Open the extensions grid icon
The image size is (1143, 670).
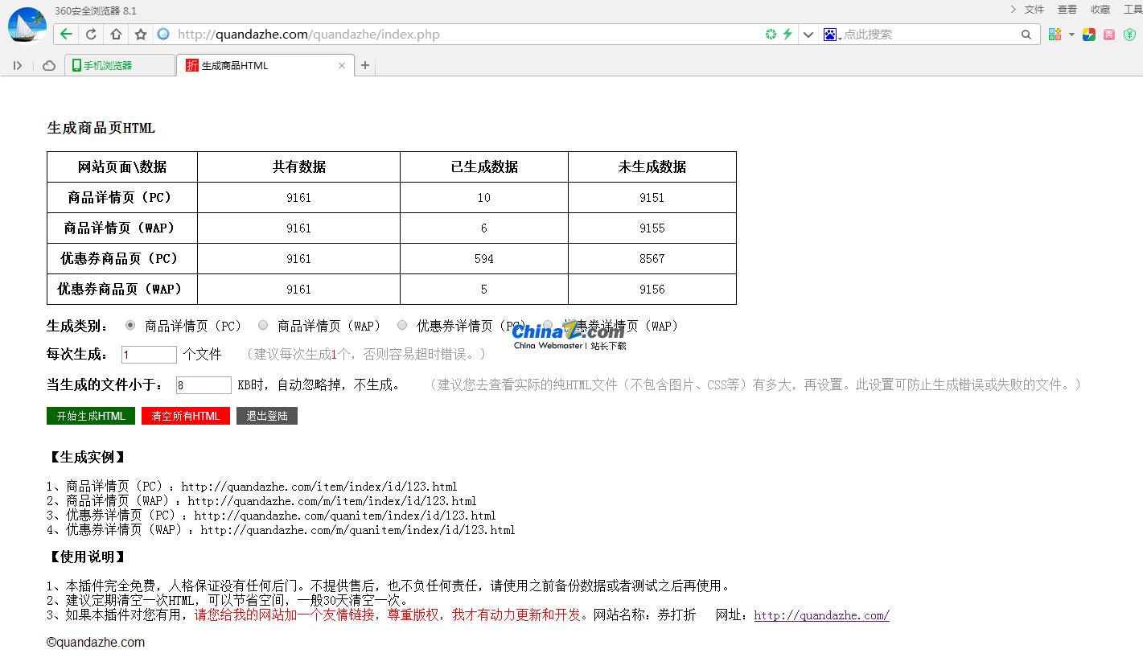click(x=1055, y=34)
